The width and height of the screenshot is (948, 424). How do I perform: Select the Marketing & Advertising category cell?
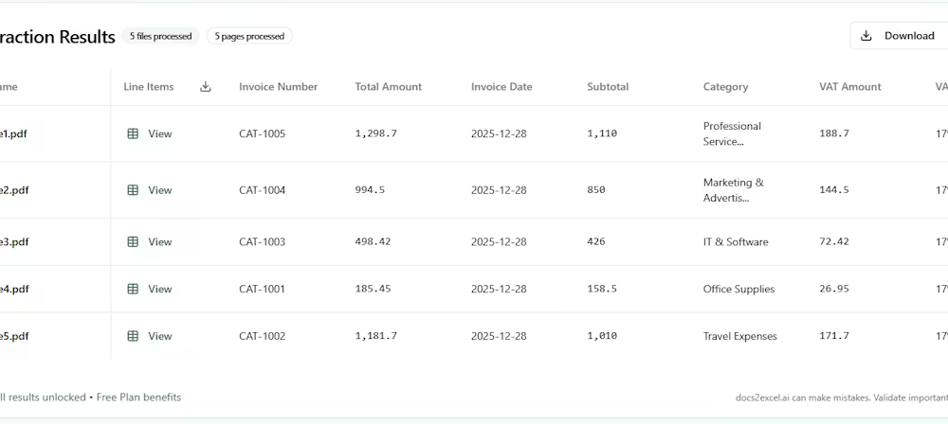733,190
